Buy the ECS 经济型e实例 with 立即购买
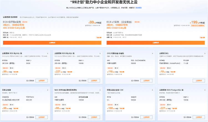Screen dimensions: 208x122 [52, 43]
